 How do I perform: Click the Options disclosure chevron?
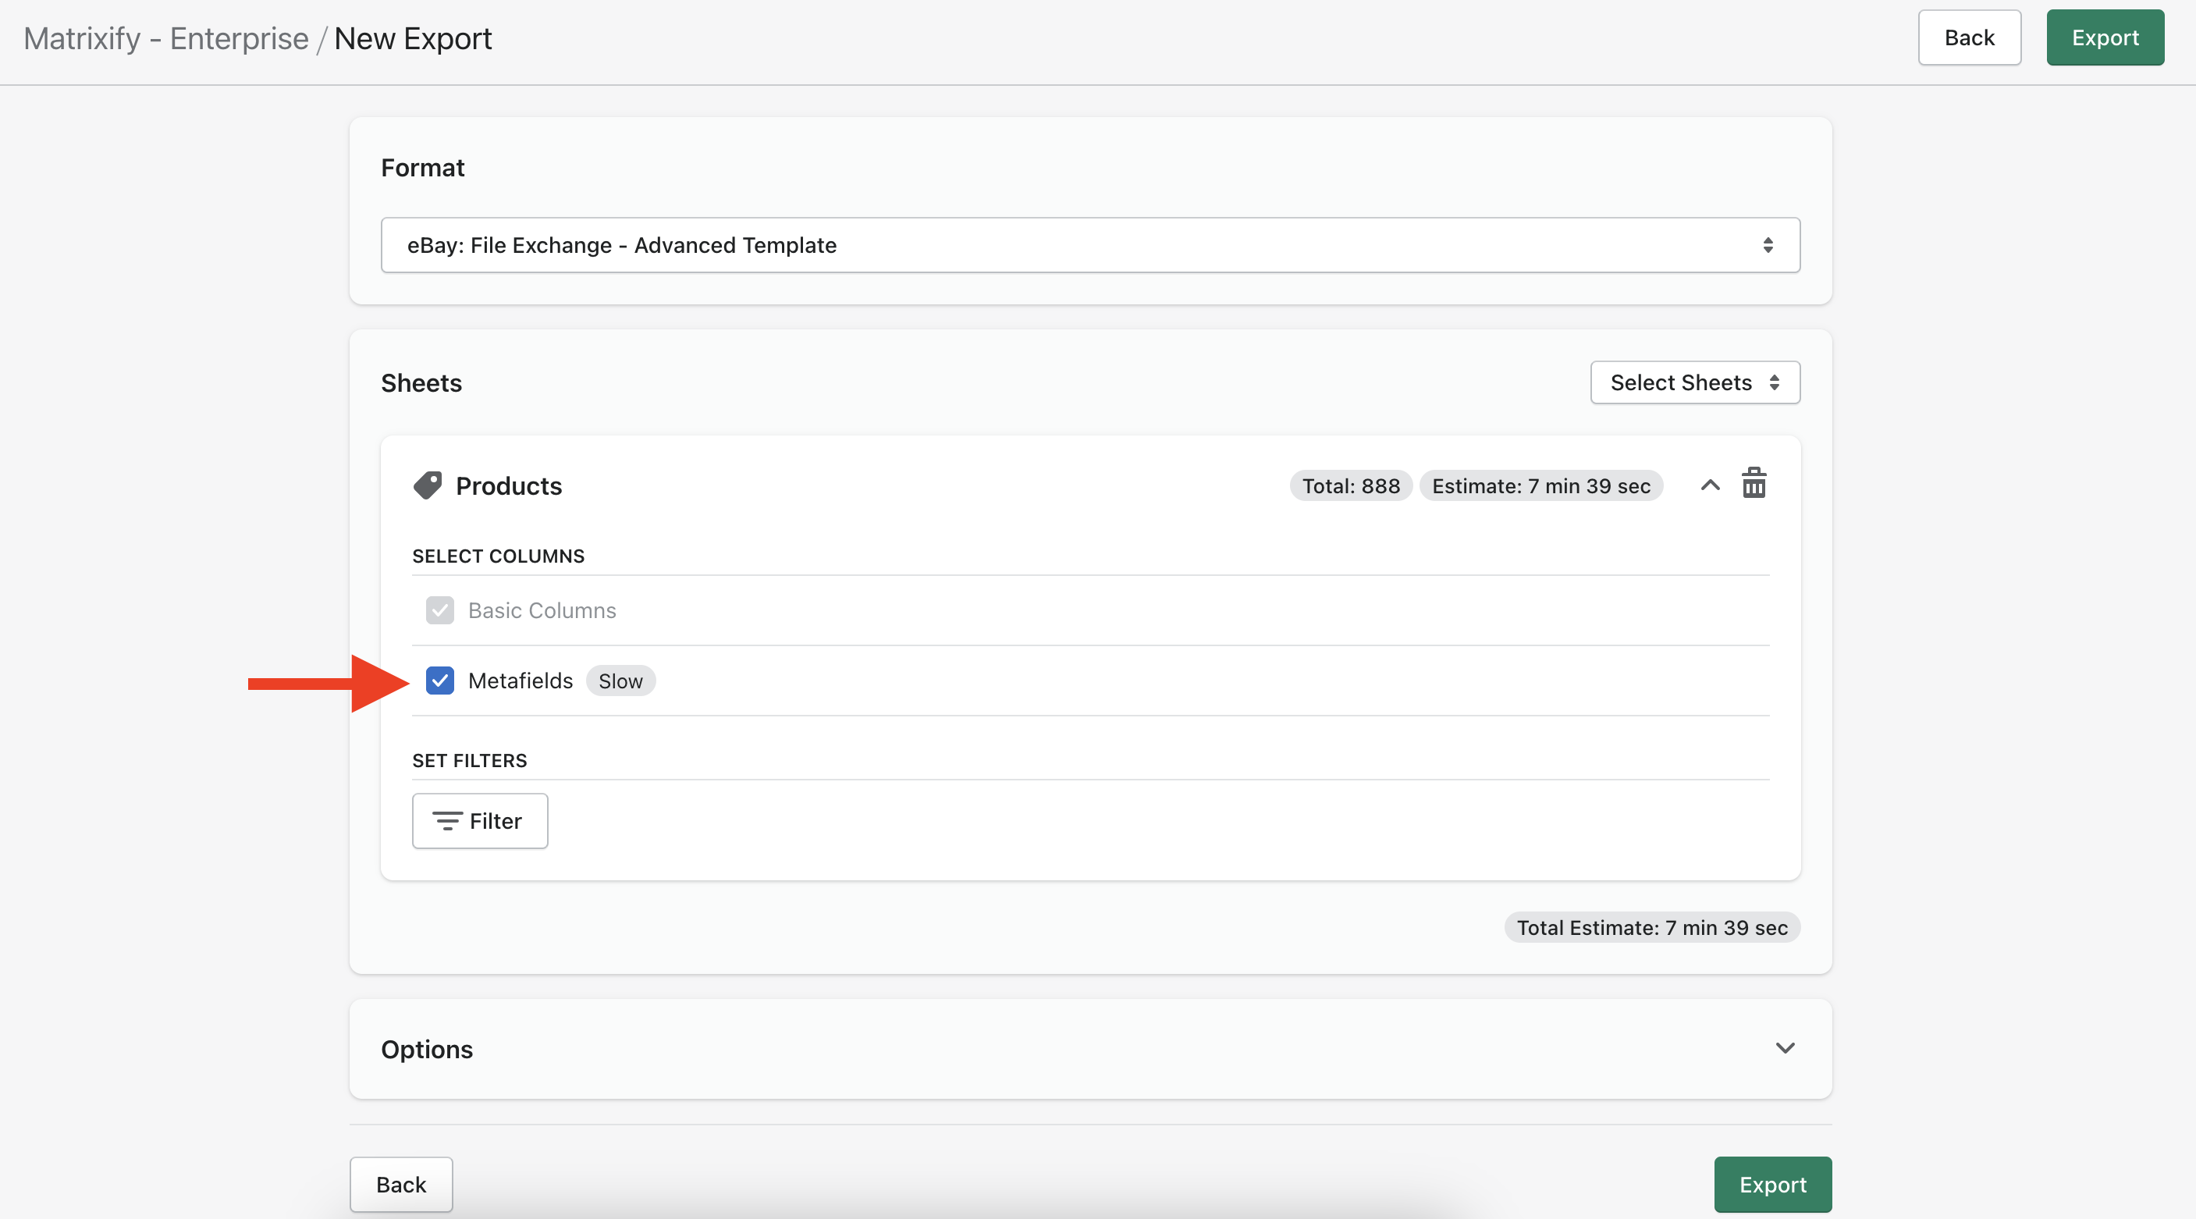point(1786,1049)
